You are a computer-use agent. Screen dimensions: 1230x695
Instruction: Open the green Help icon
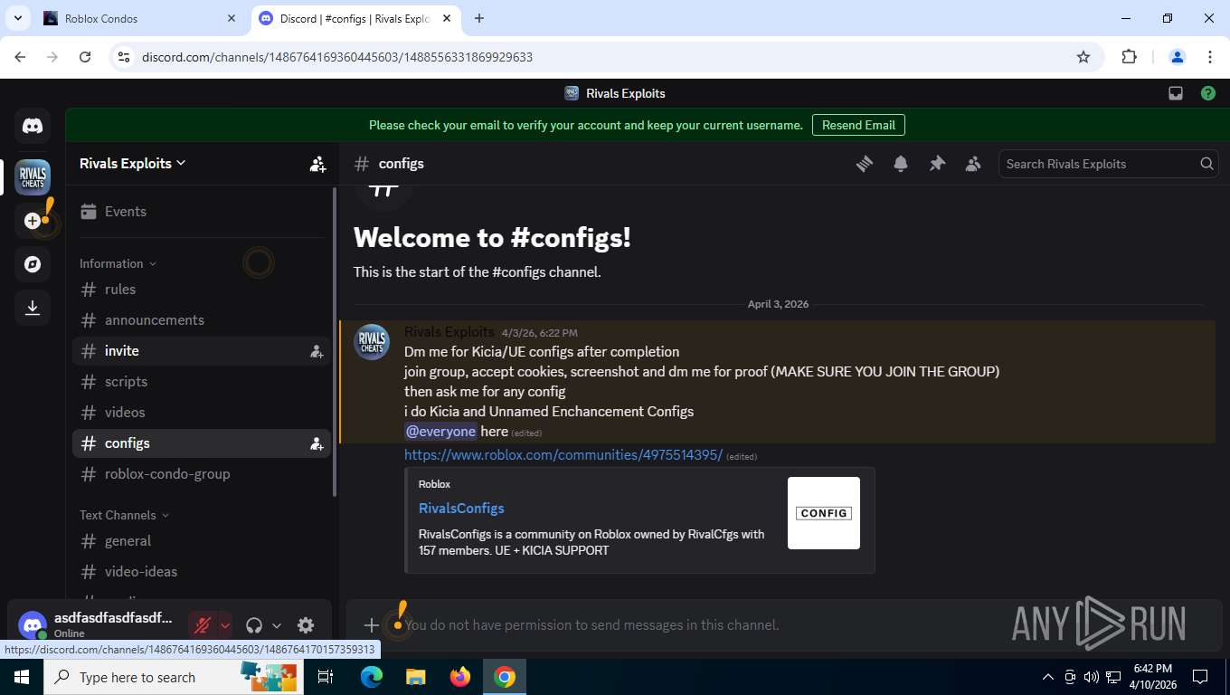pyautogui.click(x=1208, y=93)
